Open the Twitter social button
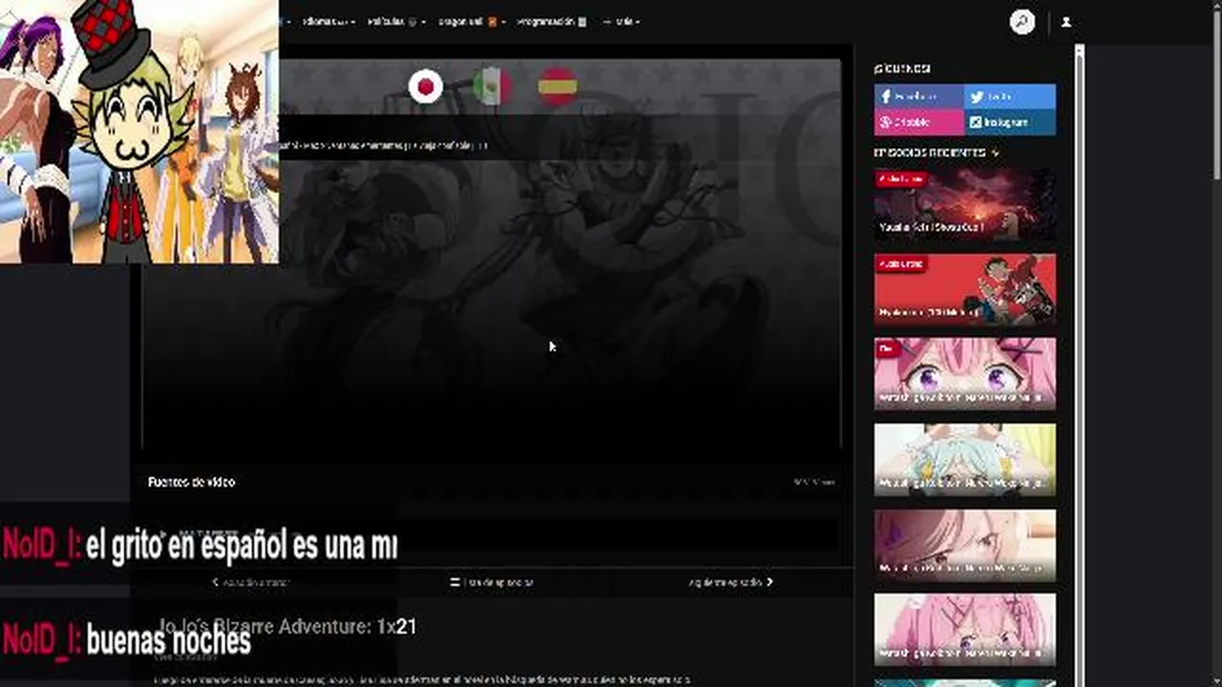Viewport: 1222px width, 687px height. (1011, 96)
